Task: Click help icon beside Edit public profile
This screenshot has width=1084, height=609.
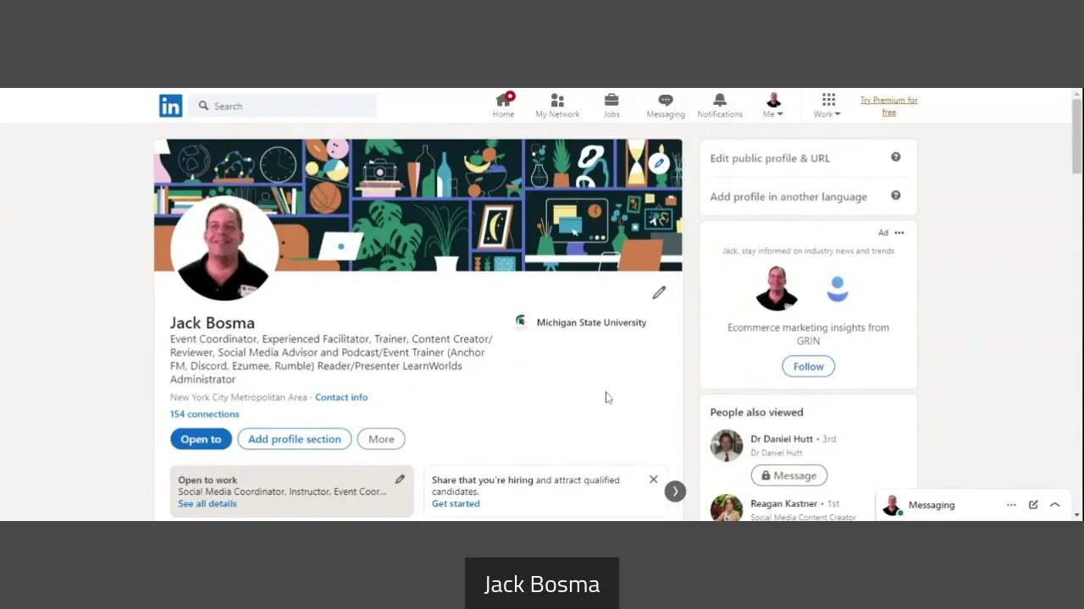Action: click(x=895, y=157)
